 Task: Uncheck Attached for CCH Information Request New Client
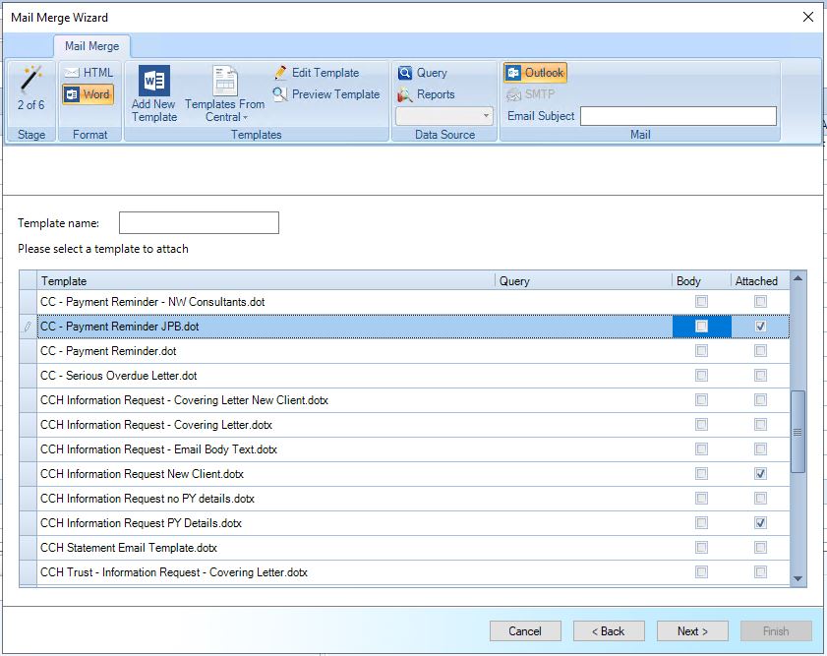tap(760, 473)
